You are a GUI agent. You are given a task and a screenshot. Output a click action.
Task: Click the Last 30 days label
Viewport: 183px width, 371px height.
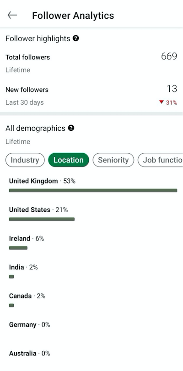pyautogui.click(x=25, y=102)
